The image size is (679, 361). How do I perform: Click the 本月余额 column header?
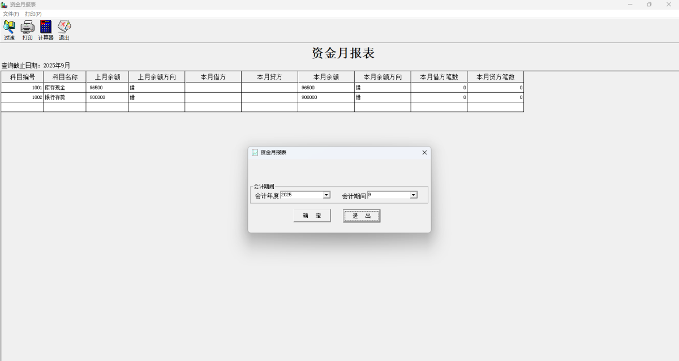point(325,77)
